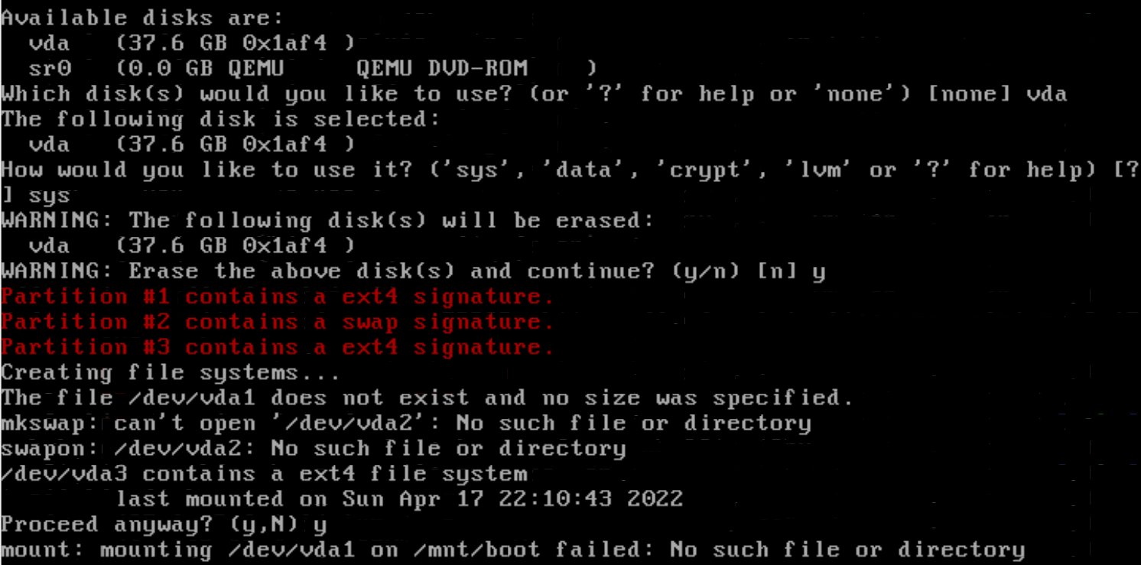Click '/dev/vda1 does not exist' error line
This screenshot has width=1141, height=565.
[427, 398]
